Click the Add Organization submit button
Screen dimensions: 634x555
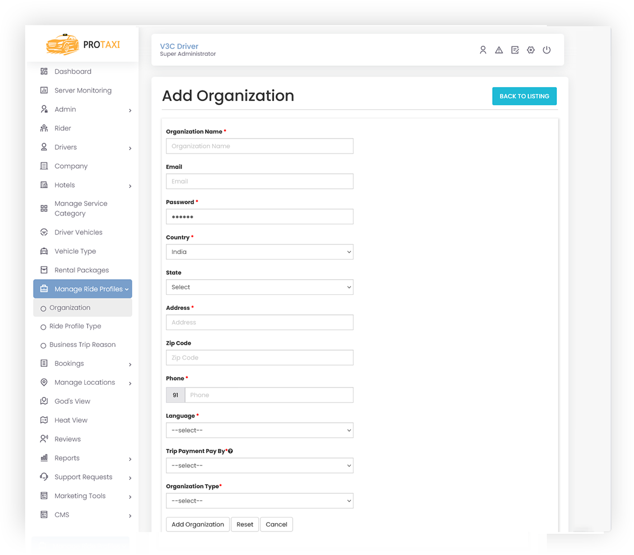pyautogui.click(x=198, y=524)
